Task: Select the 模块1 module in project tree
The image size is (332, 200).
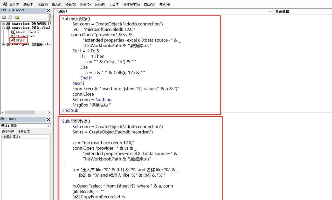Action: coord(20,40)
